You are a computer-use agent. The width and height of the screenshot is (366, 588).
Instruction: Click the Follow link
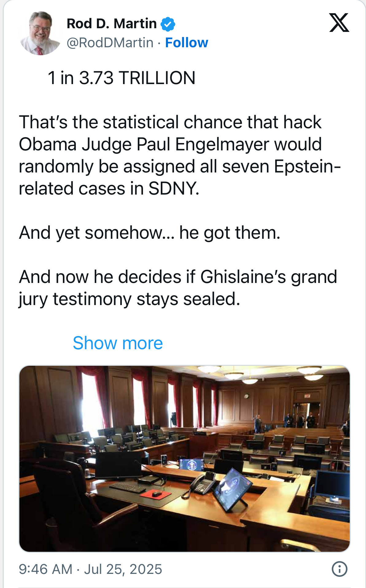(187, 43)
